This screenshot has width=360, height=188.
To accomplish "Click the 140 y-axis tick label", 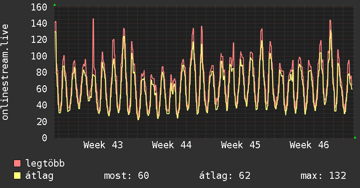I will pos(39,24).
